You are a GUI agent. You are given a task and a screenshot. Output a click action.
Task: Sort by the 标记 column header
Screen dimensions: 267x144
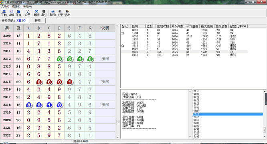pyautogui.click(x=125, y=26)
